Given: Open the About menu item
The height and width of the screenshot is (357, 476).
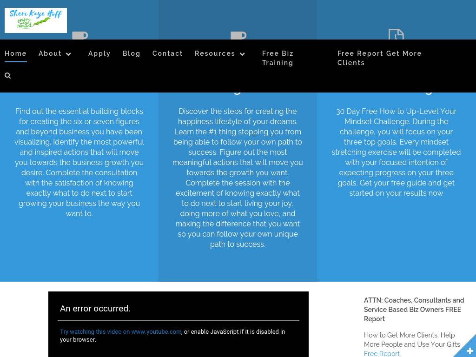Looking at the screenshot, I should [50, 53].
